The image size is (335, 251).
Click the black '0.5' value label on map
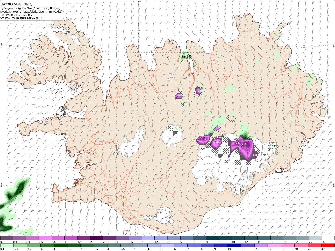click(201, 89)
